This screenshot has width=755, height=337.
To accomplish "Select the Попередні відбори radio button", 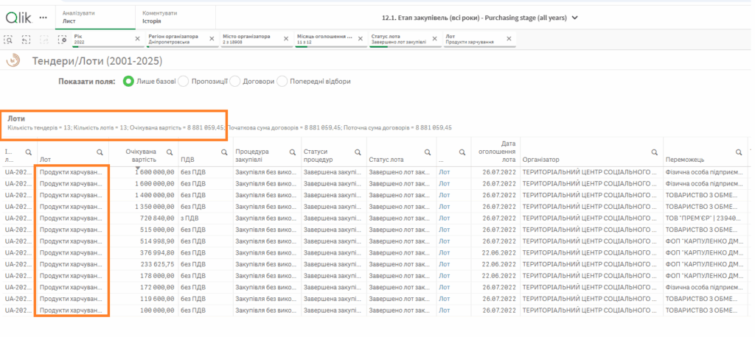I will [282, 81].
